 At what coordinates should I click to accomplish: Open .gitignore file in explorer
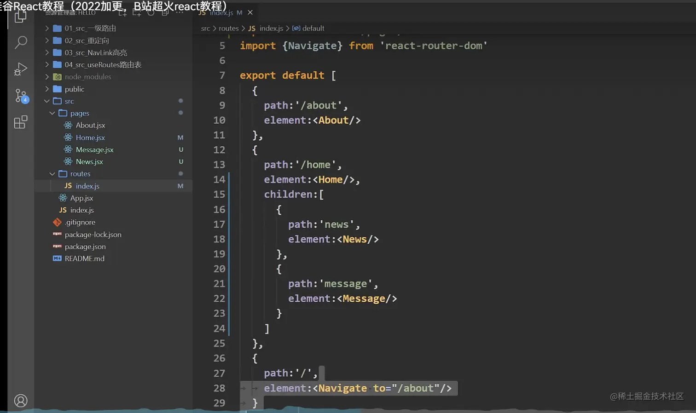pyautogui.click(x=80, y=222)
